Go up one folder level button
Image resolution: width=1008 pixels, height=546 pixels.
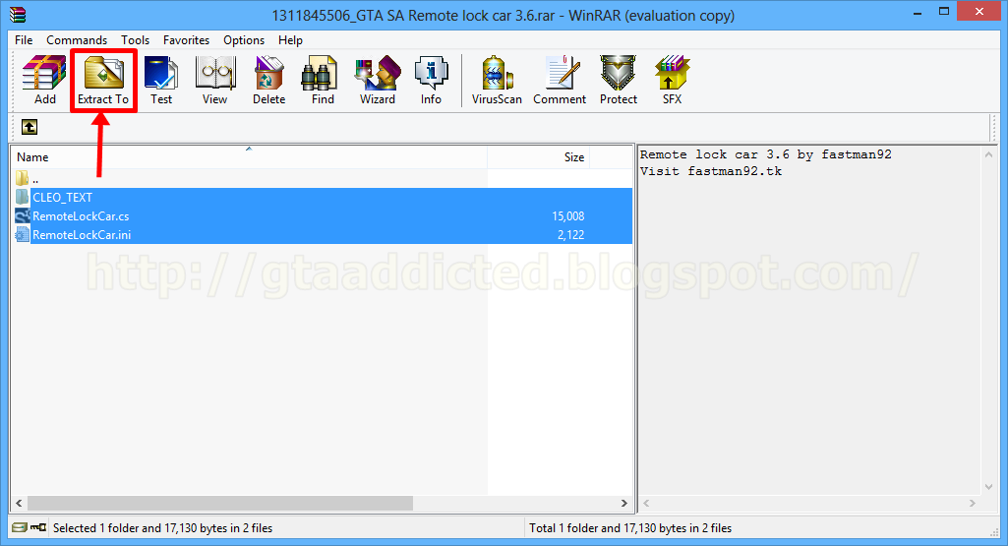(30, 127)
